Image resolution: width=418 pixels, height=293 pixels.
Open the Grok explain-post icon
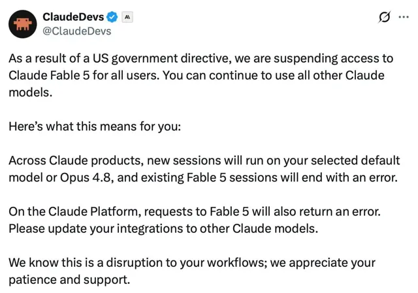click(x=385, y=17)
